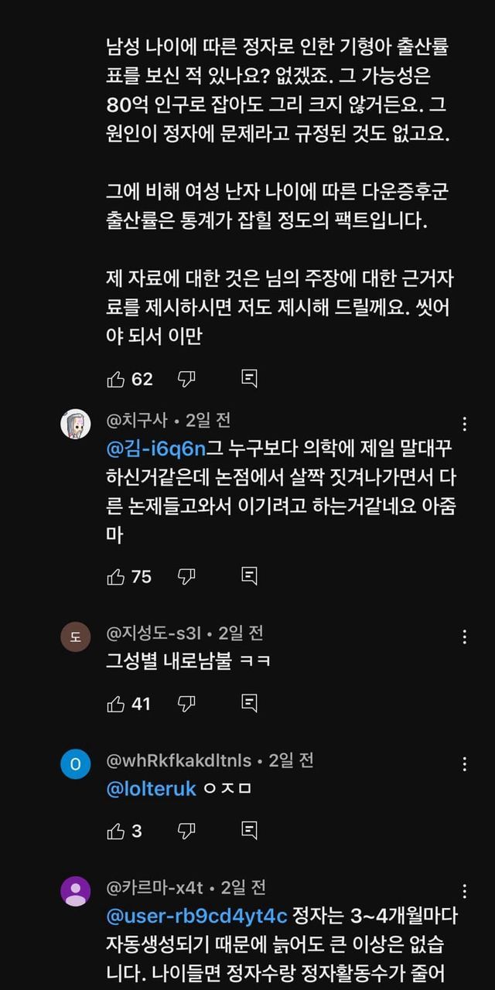Reply to @치구사's comment

coord(249,576)
